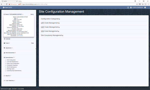Click the patient icon beside Patient label

(x=4, y=14)
